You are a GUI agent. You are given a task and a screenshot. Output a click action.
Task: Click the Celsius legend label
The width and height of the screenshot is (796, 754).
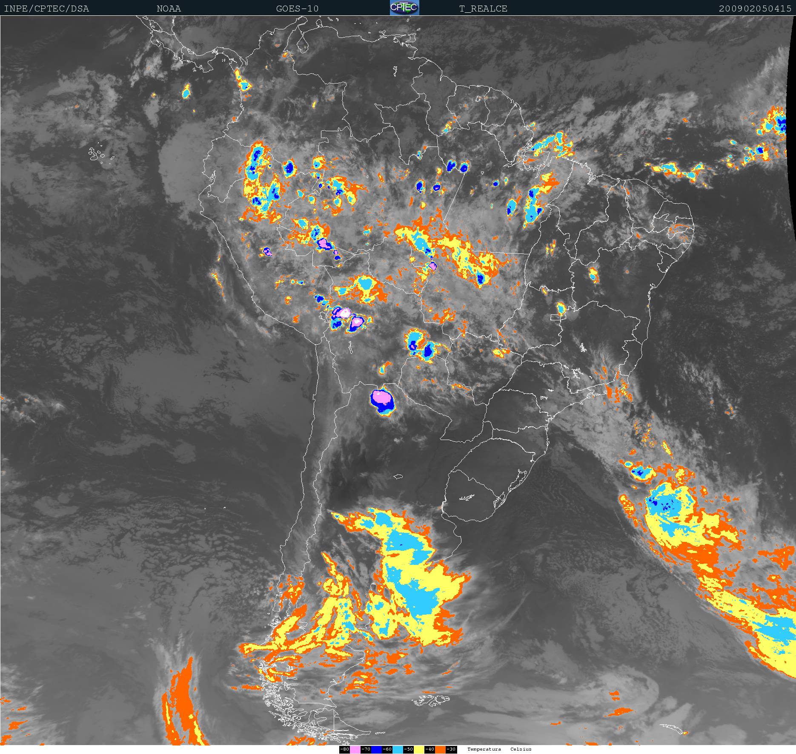tap(521, 749)
